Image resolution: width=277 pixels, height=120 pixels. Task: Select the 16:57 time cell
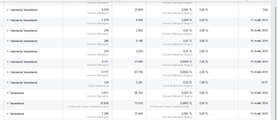(x=264, y=82)
